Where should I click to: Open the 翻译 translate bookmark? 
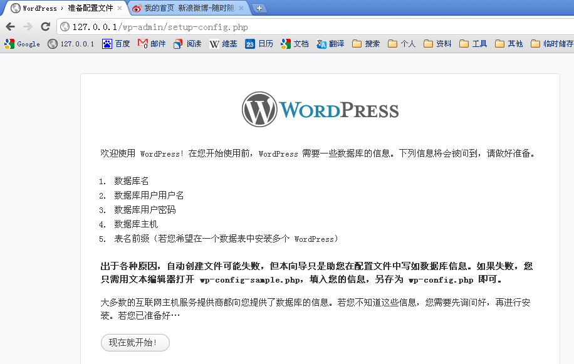331,44
